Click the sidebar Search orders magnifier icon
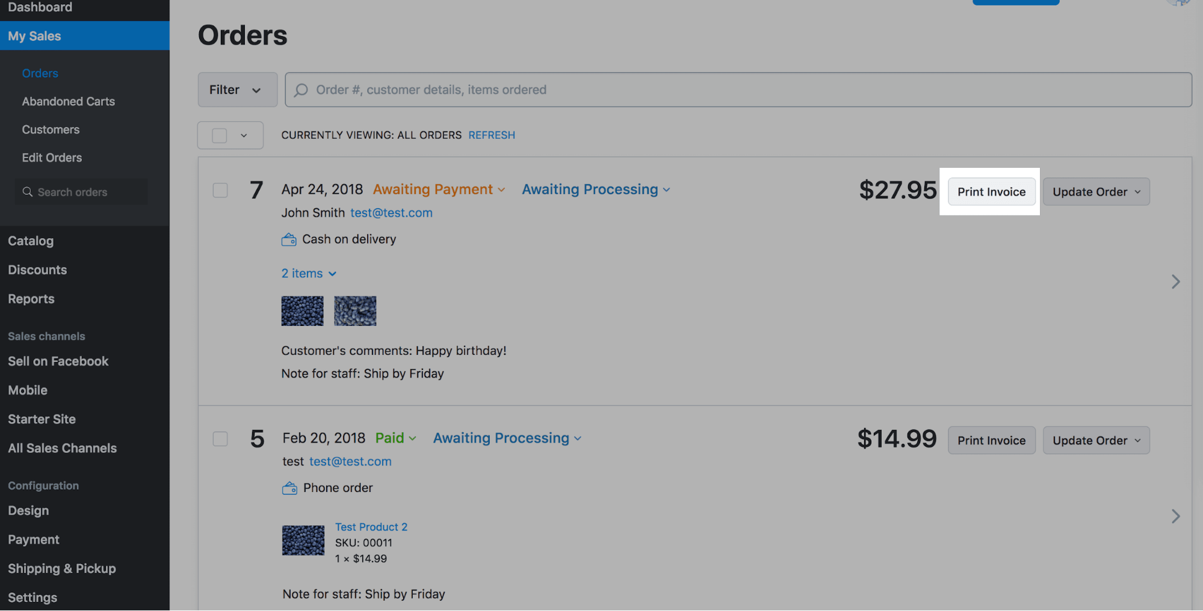 click(28, 192)
